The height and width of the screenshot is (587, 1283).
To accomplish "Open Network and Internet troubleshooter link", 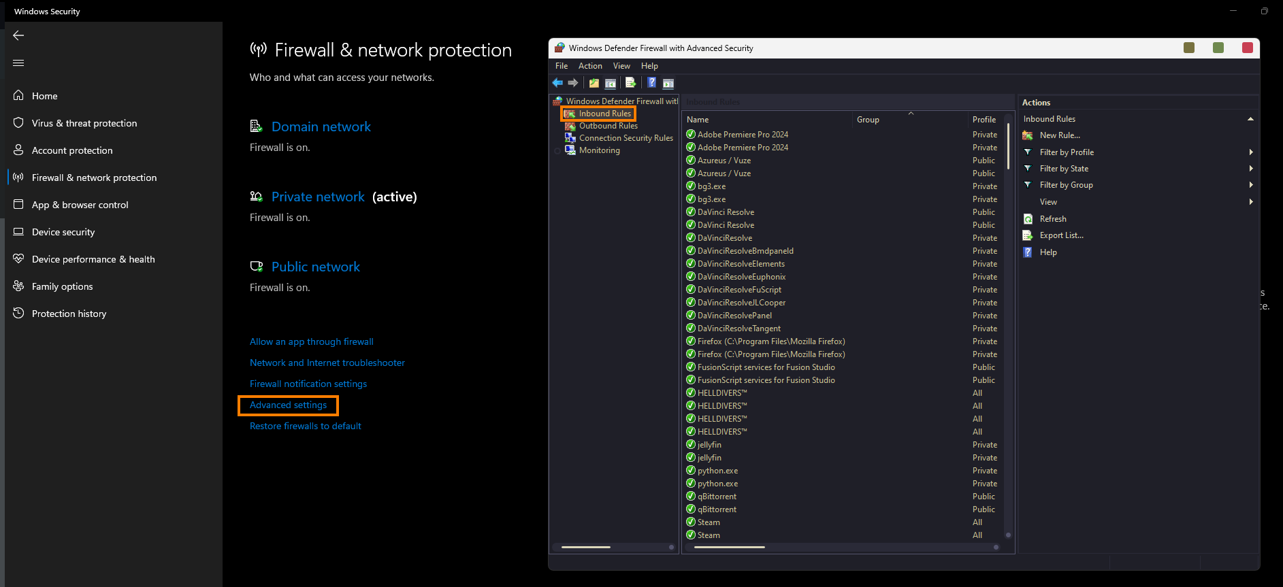I will pyautogui.click(x=327, y=363).
